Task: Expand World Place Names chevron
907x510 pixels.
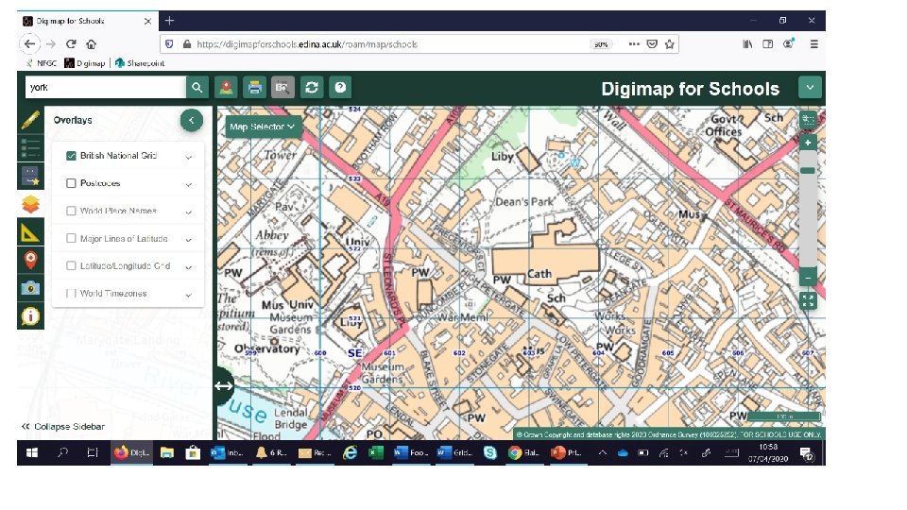Action: (x=189, y=212)
